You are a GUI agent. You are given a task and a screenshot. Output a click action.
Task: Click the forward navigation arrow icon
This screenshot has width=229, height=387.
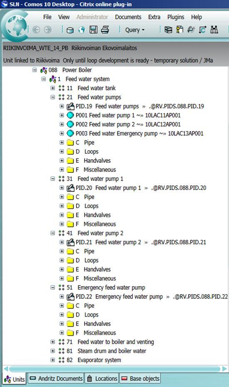point(47,30)
